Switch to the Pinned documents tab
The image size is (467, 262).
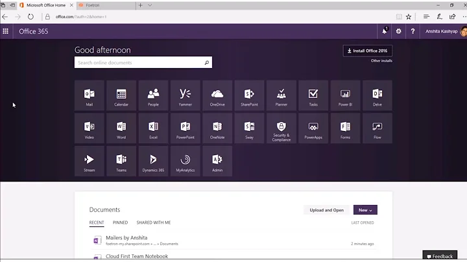point(121,222)
